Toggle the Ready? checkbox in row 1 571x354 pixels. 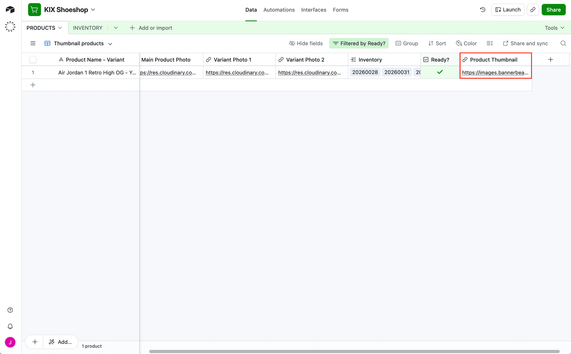[x=440, y=72]
